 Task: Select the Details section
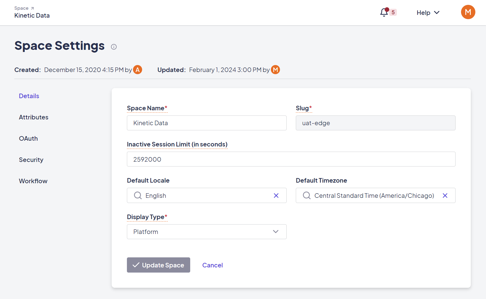point(29,96)
